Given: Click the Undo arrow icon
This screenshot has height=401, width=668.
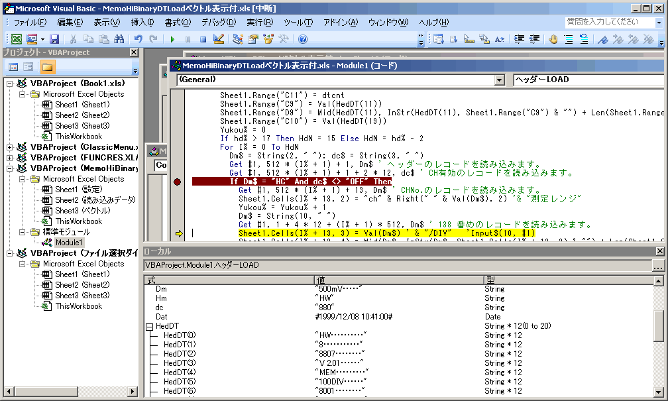Looking at the screenshot, I should coord(138,39).
